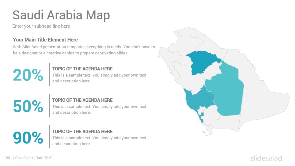Image resolution: width=295 pixels, height=166 pixels.
Task: Select the subhead line placeholder text
Action: tap(41, 26)
